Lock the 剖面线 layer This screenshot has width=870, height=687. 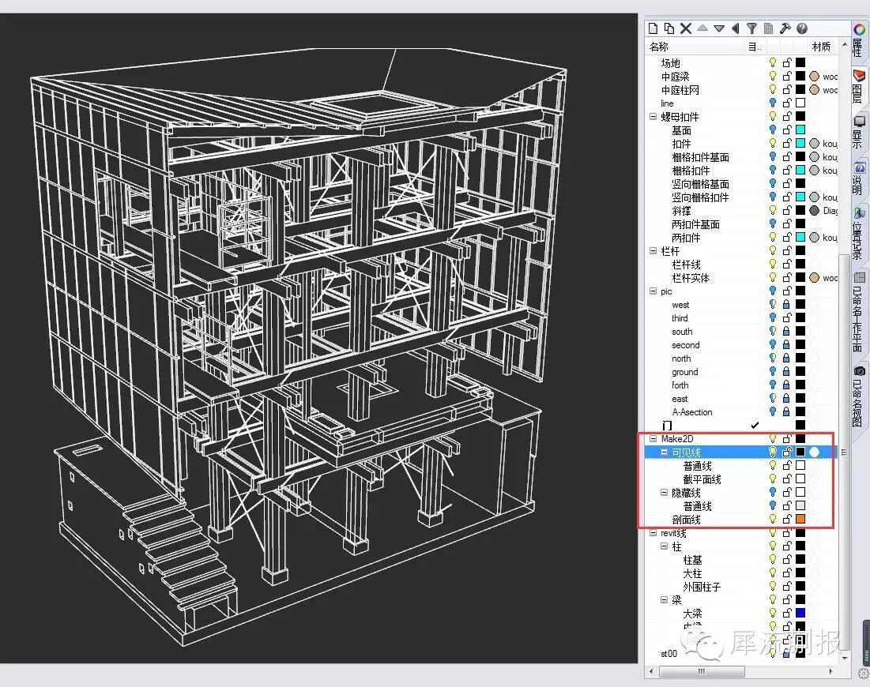pos(787,519)
